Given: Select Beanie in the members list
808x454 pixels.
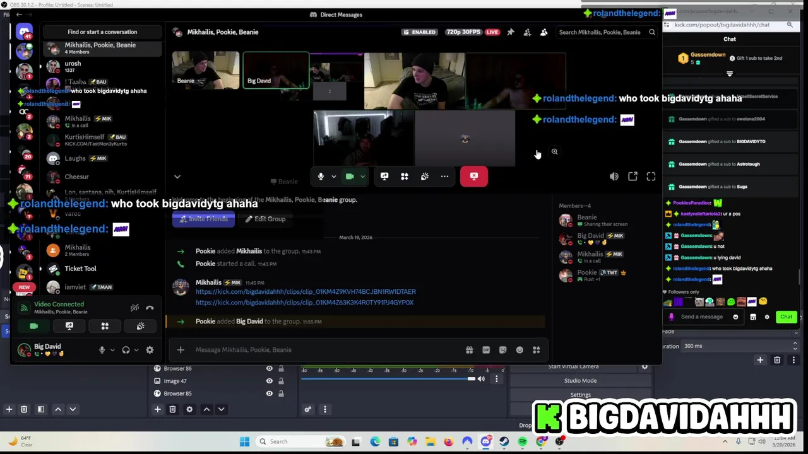Looking at the screenshot, I should 606,220.
